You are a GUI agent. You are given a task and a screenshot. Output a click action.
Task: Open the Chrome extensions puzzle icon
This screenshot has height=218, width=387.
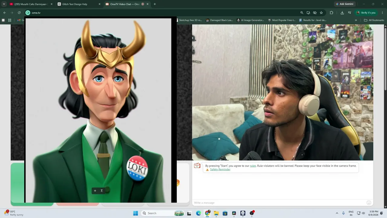[331, 13]
